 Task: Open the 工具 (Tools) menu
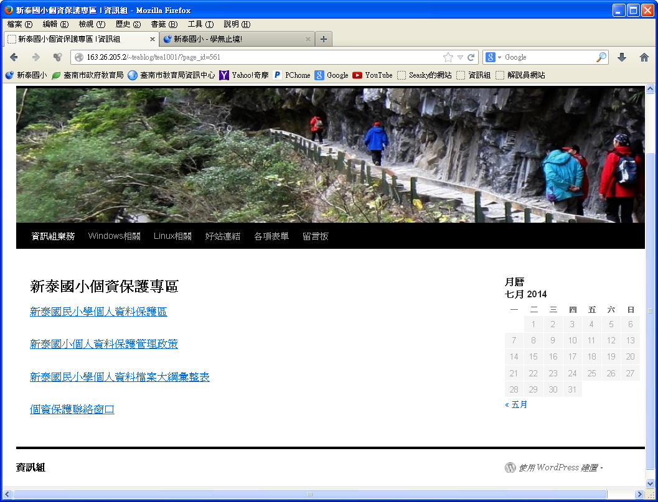pyautogui.click(x=200, y=24)
